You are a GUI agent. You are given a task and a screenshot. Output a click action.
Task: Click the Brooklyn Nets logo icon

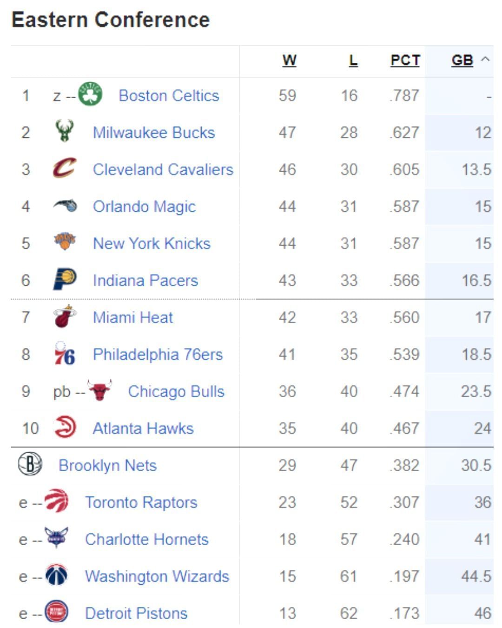tap(30, 464)
